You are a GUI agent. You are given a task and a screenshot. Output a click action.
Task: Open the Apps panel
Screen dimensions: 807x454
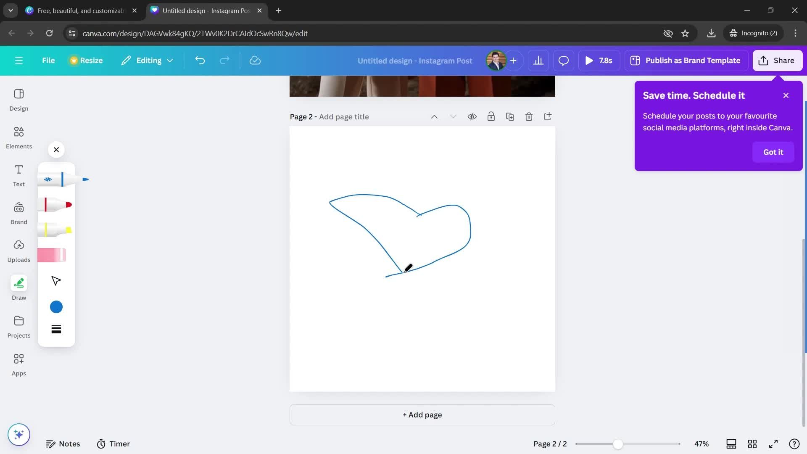pos(19,364)
